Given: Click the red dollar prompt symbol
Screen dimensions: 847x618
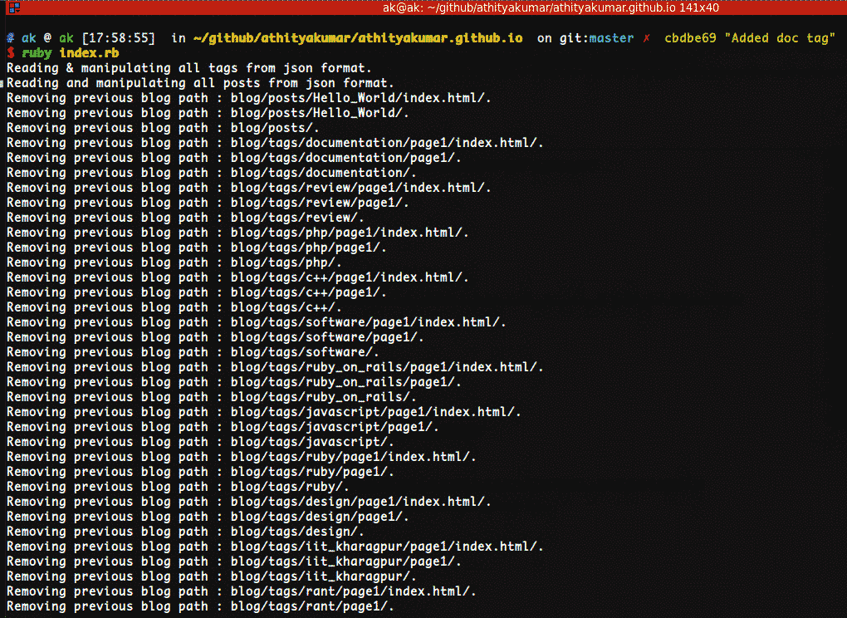Looking at the screenshot, I should pyautogui.click(x=10, y=53).
